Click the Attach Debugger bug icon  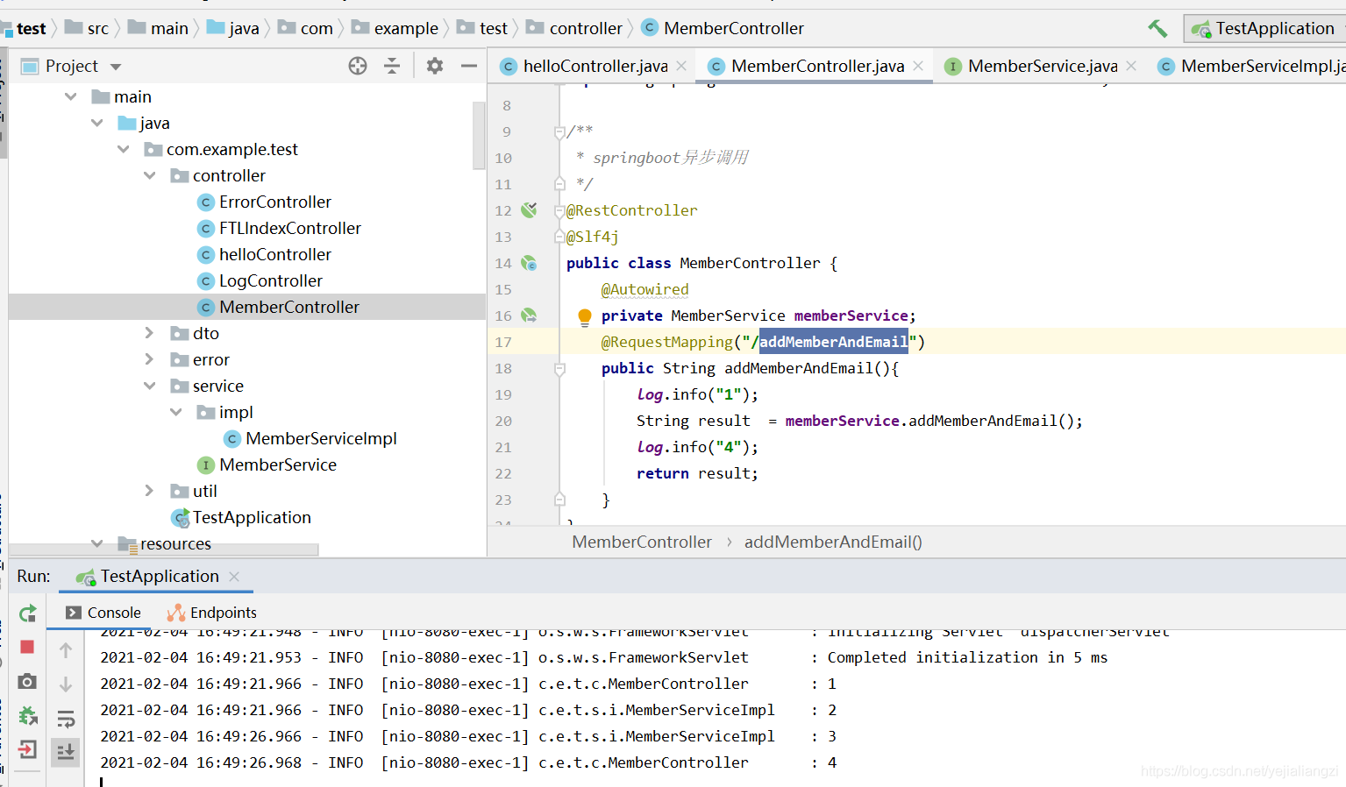pyautogui.click(x=28, y=716)
